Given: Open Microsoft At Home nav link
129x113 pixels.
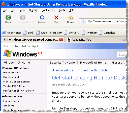Looking at the screenshot, I should click(93, 63).
